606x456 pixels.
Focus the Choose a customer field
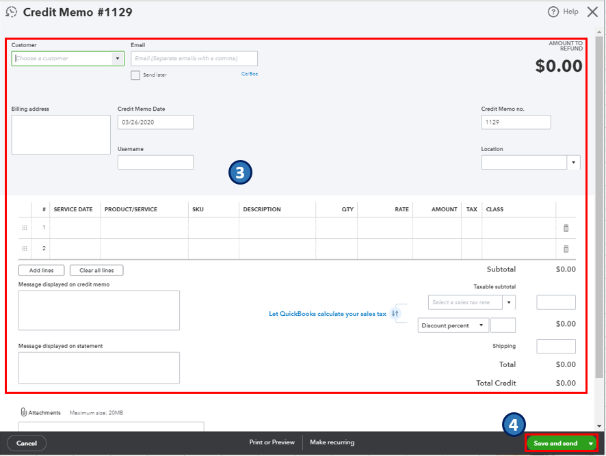[62, 58]
